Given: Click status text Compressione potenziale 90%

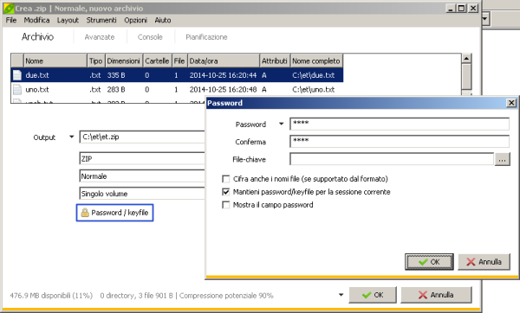Looking at the screenshot, I should (226, 296).
